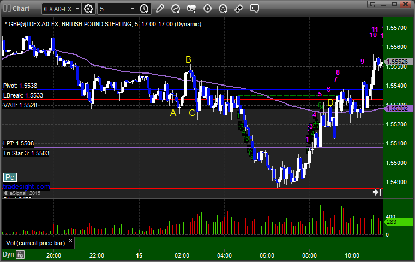
Task: Click the 10:00 time axis label
Action: click(352, 255)
